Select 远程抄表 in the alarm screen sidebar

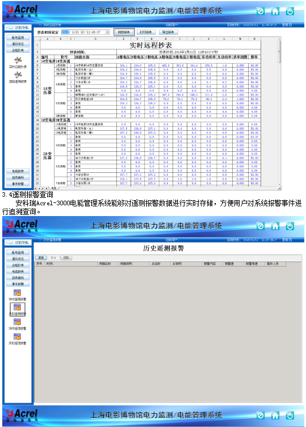pos(18,266)
